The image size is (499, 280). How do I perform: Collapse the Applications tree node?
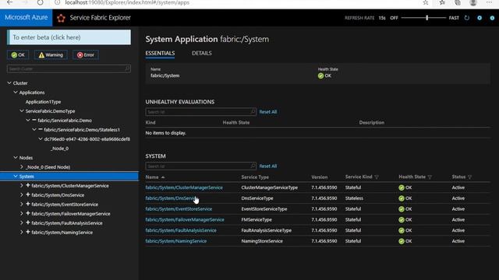coord(16,93)
